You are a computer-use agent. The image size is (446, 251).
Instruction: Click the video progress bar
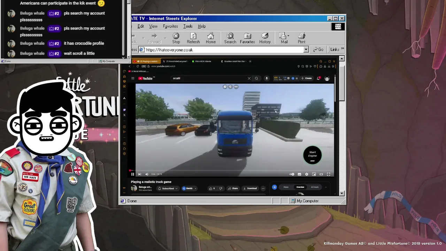point(232,170)
